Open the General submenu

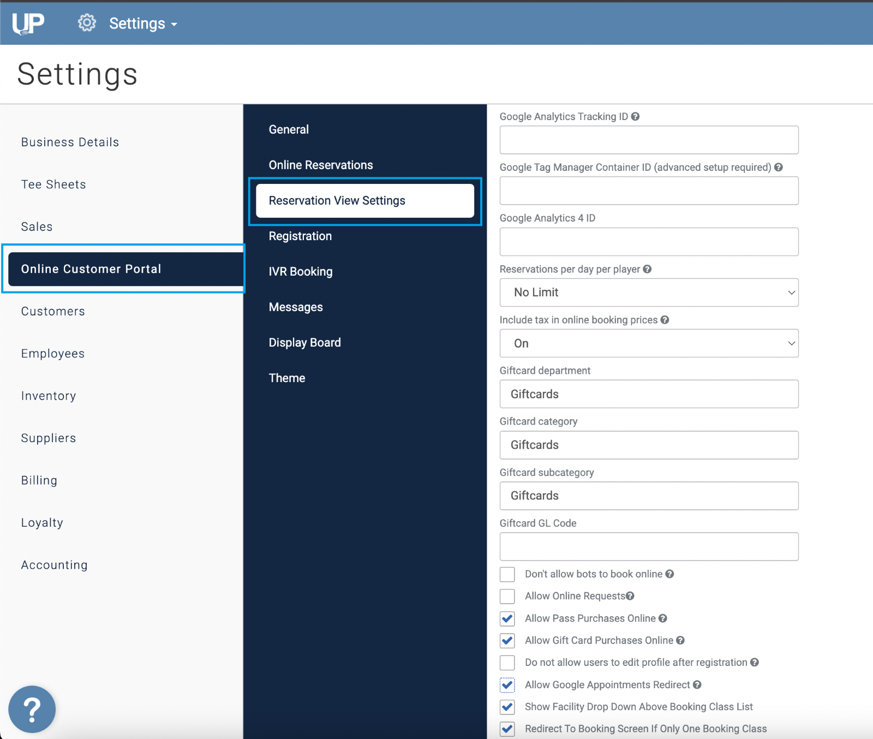(x=289, y=129)
